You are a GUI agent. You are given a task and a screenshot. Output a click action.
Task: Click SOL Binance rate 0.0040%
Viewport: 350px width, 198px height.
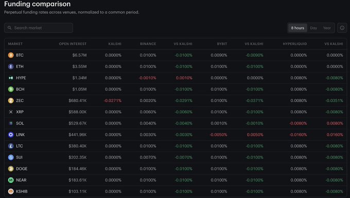[x=148, y=123]
